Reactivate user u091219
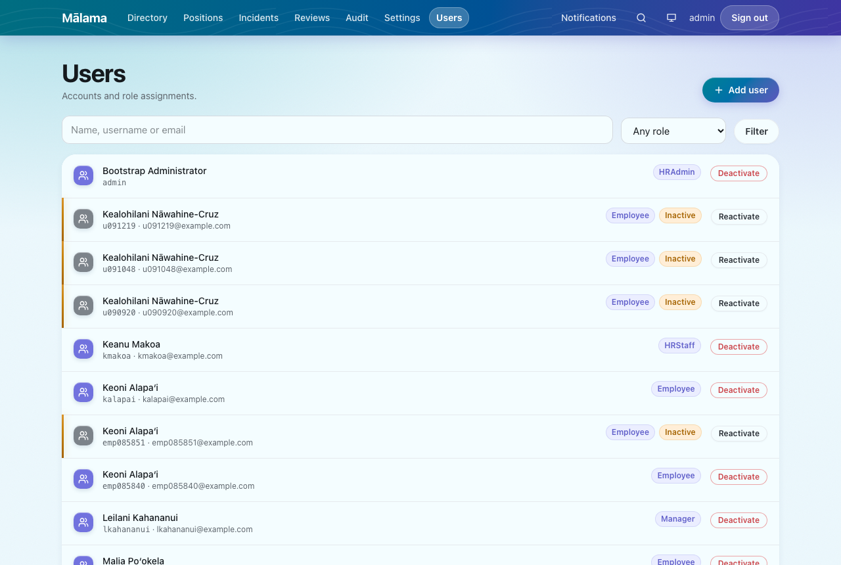The width and height of the screenshot is (841, 565). [x=739, y=217]
